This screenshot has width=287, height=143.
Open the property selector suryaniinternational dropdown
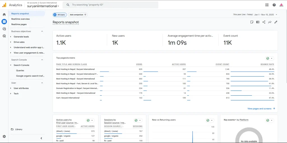(x=43, y=6)
